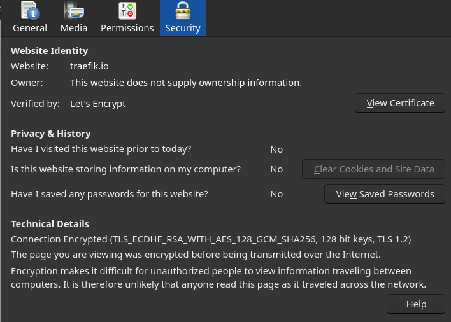Click the Connection Encrypted cipher details line
451x322 pixels.
pyautogui.click(x=211, y=239)
